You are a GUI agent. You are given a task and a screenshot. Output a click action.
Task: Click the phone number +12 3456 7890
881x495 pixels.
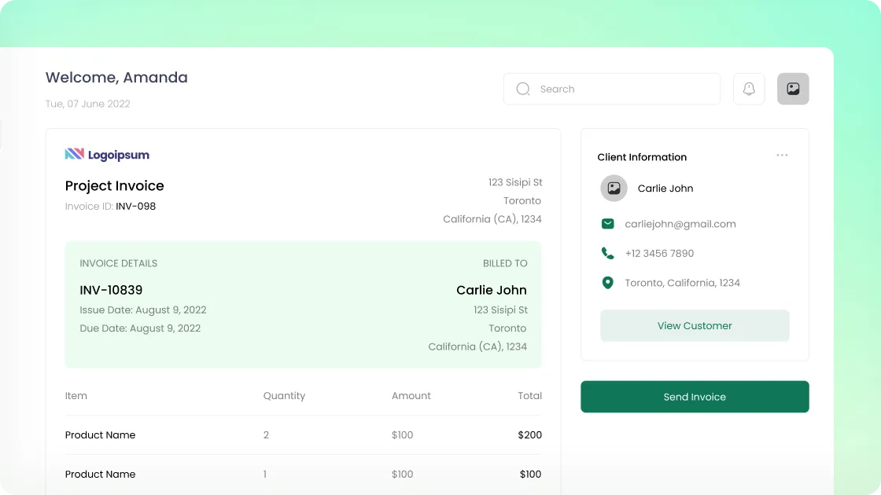(659, 253)
